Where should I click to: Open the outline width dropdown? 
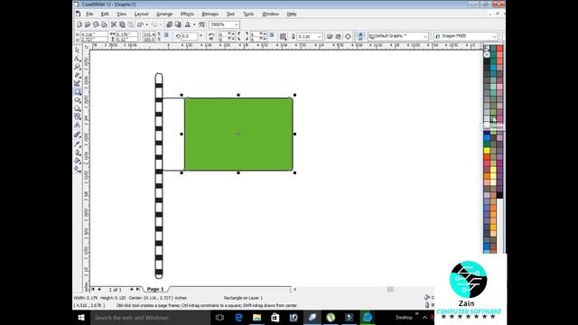click(319, 36)
